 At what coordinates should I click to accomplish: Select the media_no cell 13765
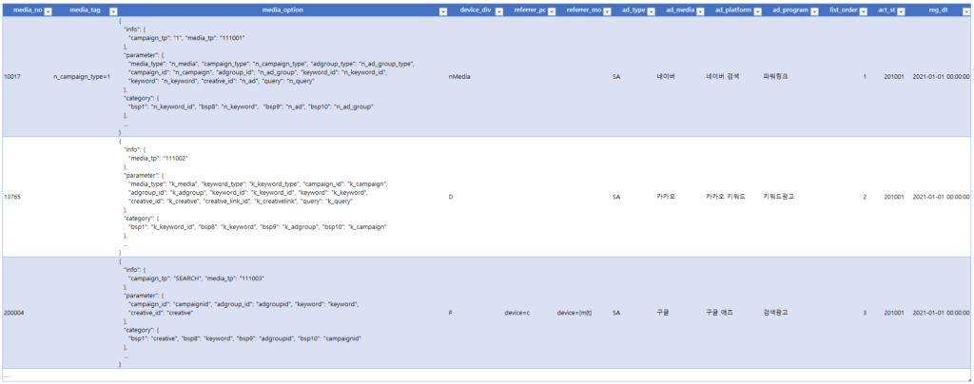[x=14, y=197]
